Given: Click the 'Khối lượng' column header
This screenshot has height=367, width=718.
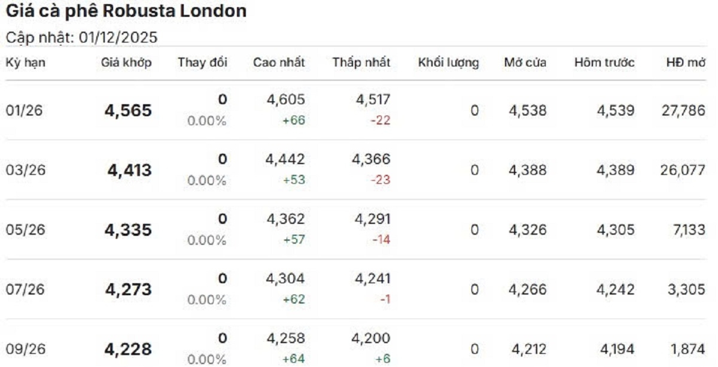Looking at the screenshot, I should [448, 63].
